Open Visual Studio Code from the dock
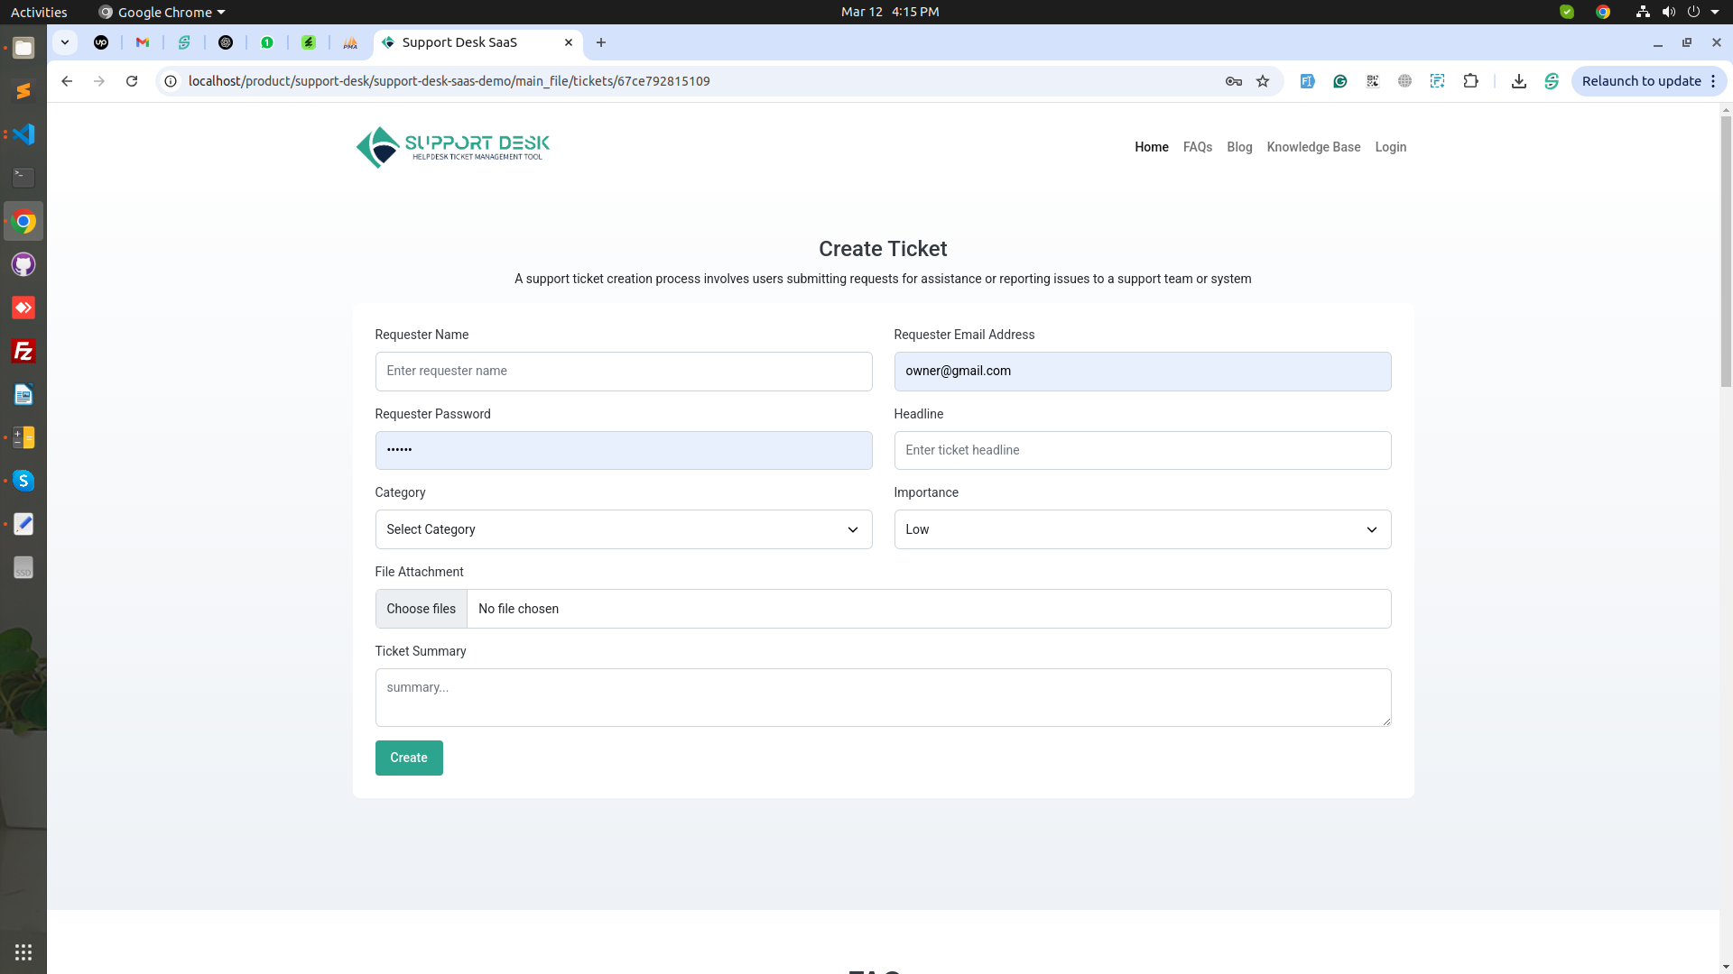 [x=23, y=133]
